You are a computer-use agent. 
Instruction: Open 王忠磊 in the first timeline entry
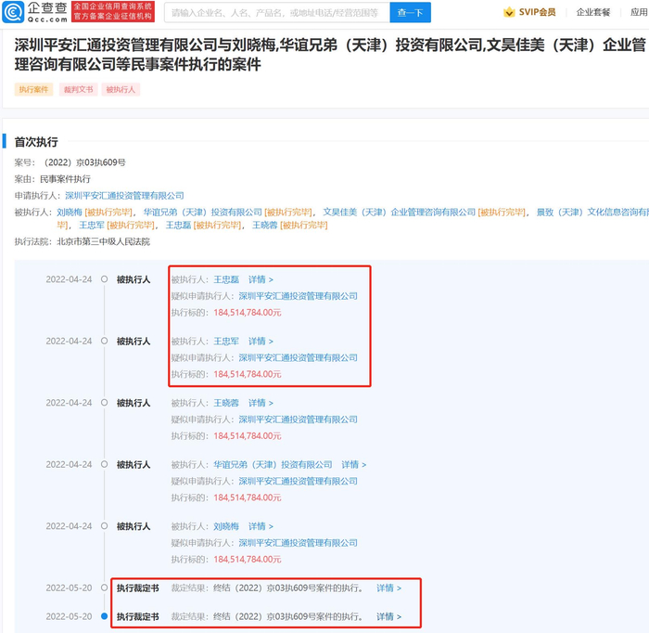pos(226,279)
